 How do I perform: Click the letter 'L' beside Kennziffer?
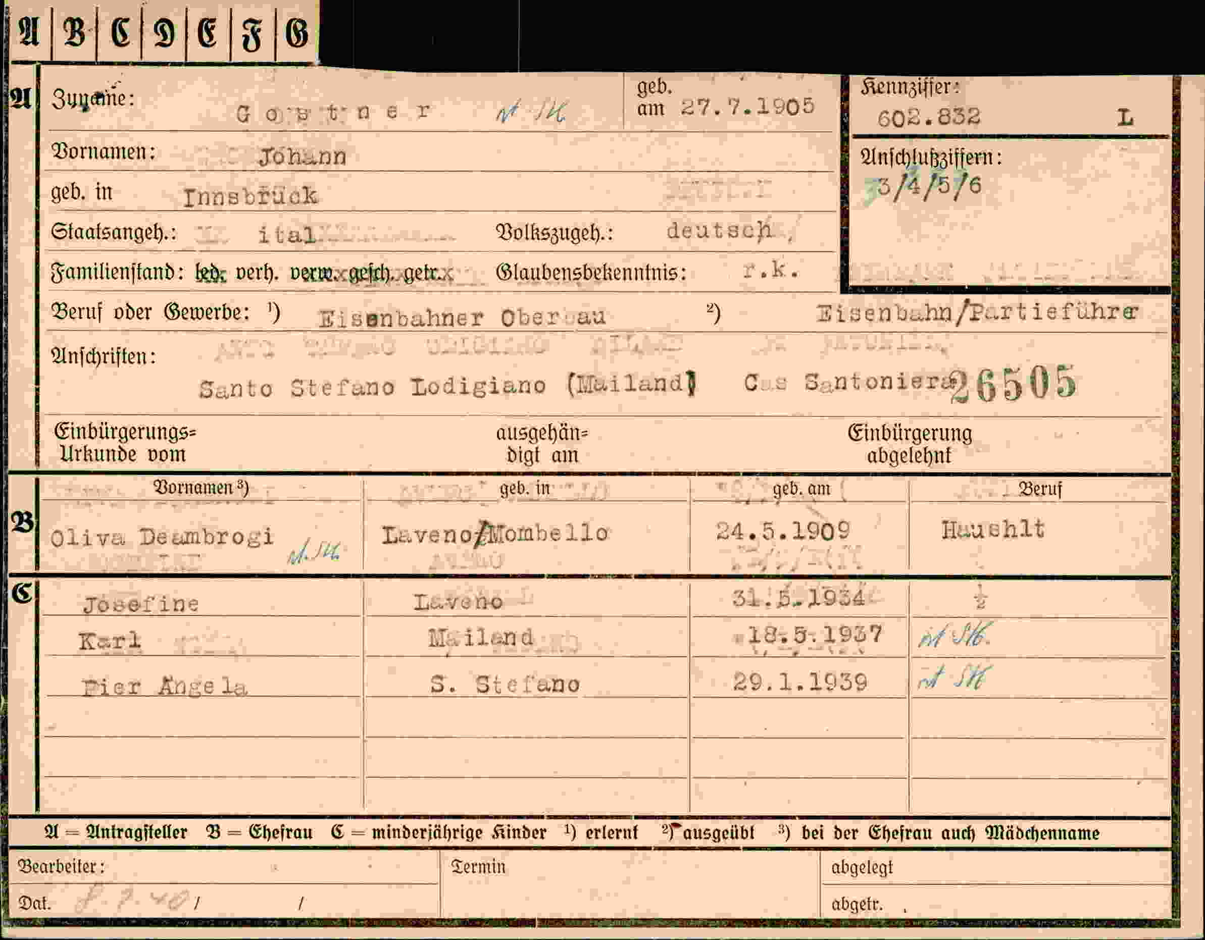point(1126,117)
